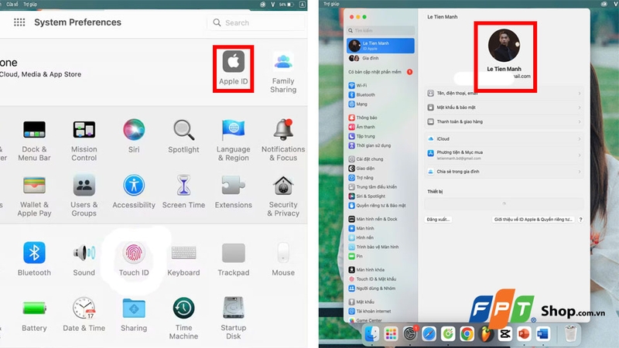Expand Thanh toán & giao hàng row
Screen dimensions: 619x348
pyautogui.click(x=504, y=121)
